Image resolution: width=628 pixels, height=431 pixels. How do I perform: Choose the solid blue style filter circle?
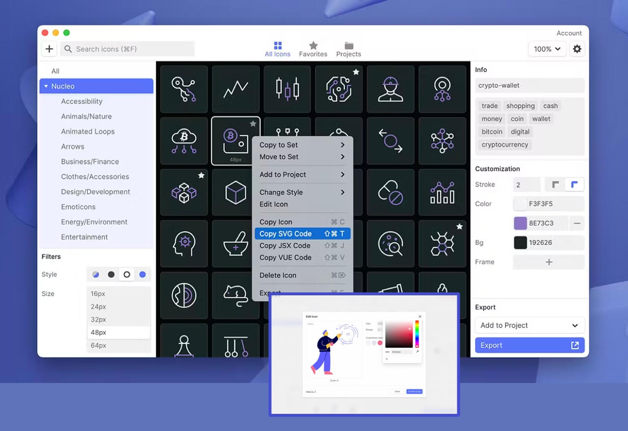coord(142,275)
